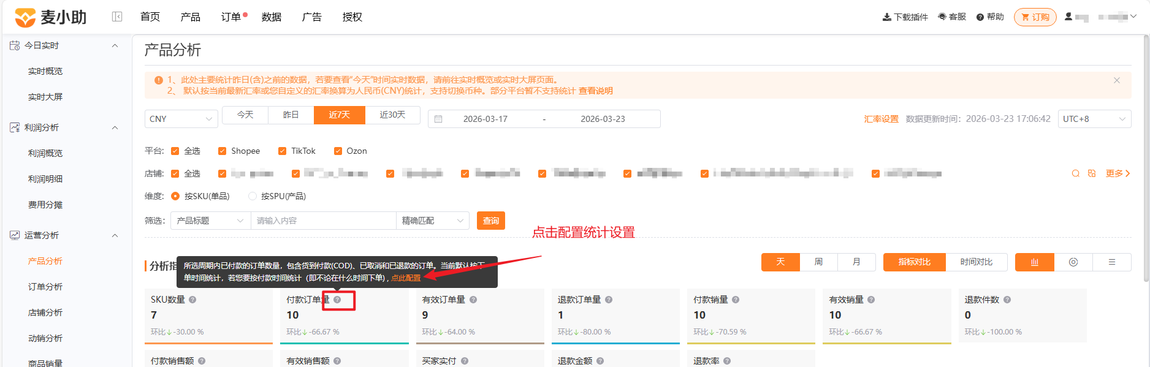The height and width of the screenshot is (367, 1150).
Task: Switch to 时间对比 comparison
Action: tap(977, 262)
